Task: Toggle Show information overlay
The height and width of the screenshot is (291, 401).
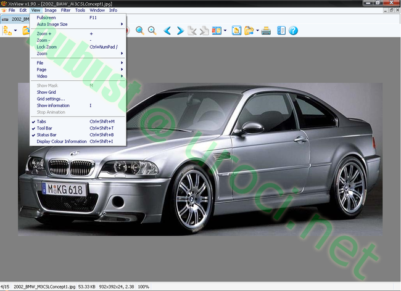Action: pos(78,105)
